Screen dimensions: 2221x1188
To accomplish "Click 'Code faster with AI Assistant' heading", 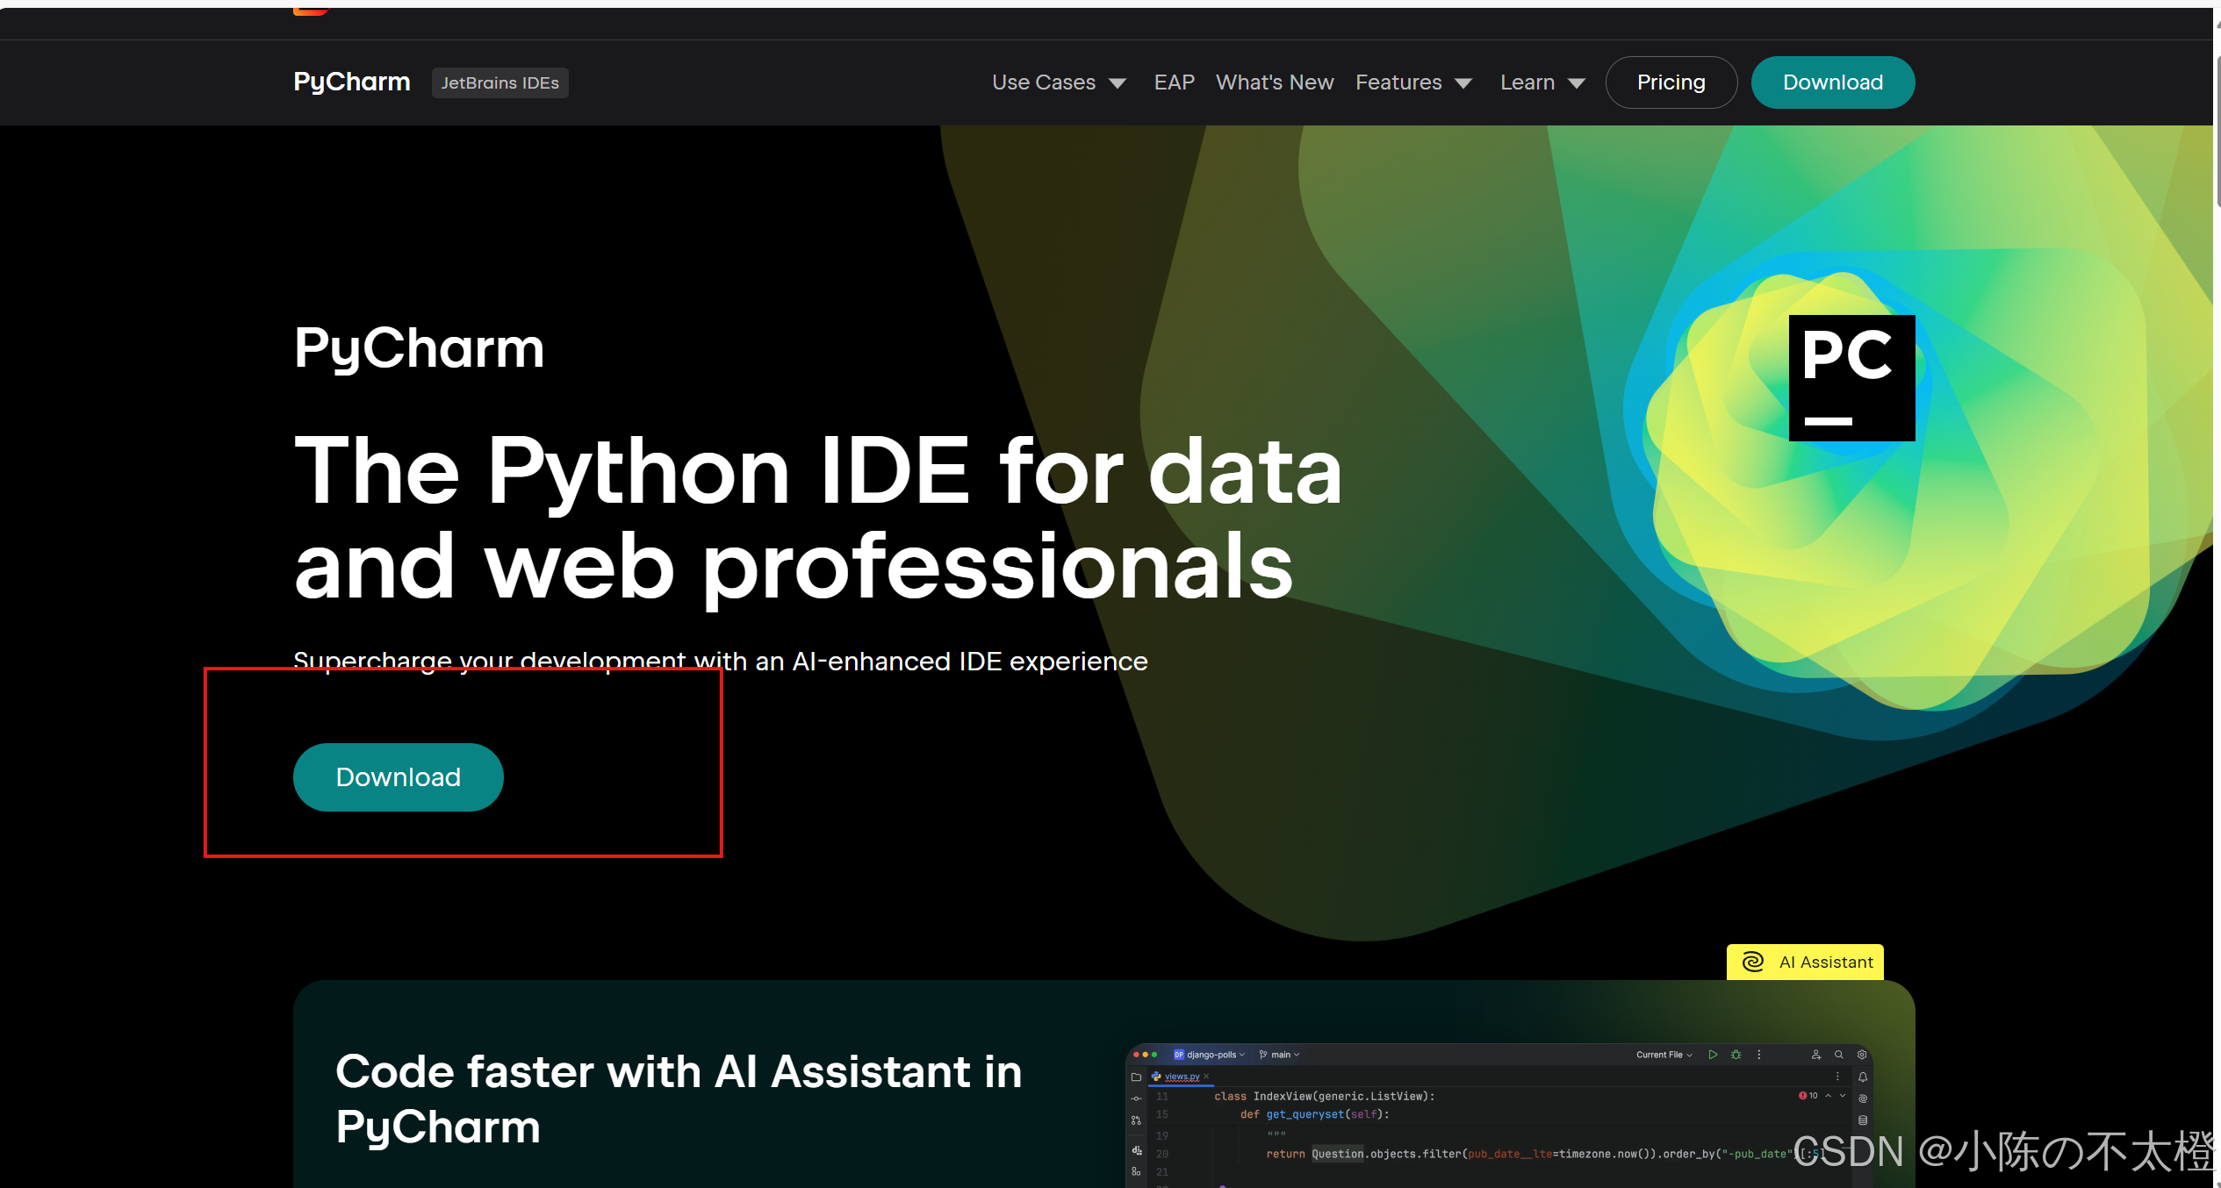I will pyautogui.click(x=679, y=1099).
